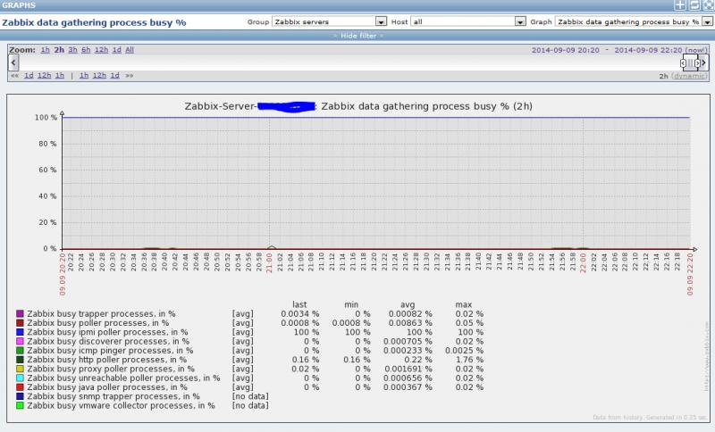
Task: Click the right arrow of the time scrollbar
Action: pyautogui.click(x=703, y=62)
